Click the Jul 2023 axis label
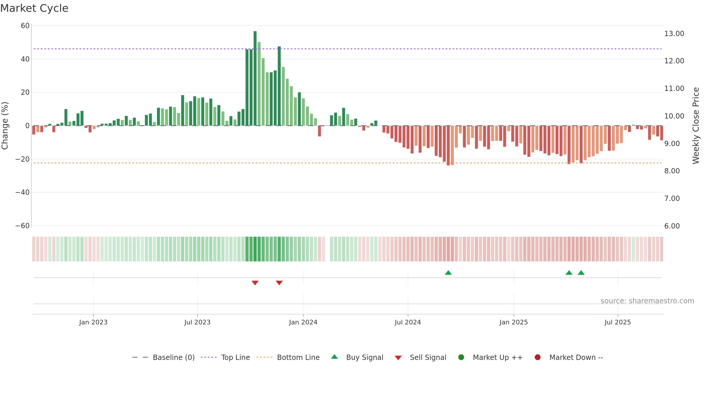The width and height of the screenshot is (704, 396). click(x=197, y=322)
